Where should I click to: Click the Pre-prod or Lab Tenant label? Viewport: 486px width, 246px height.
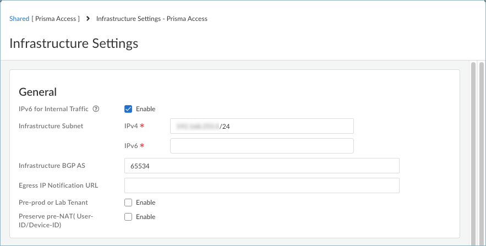53,203
